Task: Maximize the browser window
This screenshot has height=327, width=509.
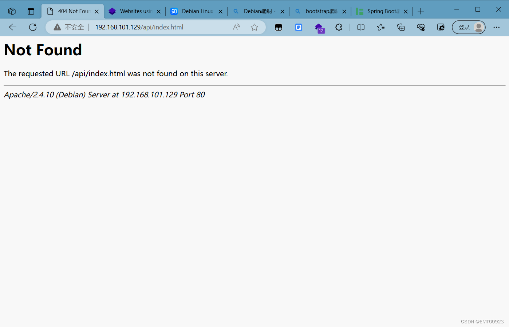Action: click(478, 9)
